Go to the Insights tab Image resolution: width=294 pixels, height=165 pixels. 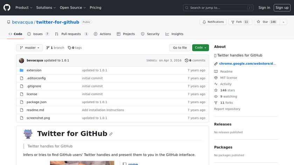pyautogui.click(x=174, y=34)
